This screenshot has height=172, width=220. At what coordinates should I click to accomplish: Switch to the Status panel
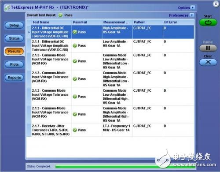pos(14,38)
